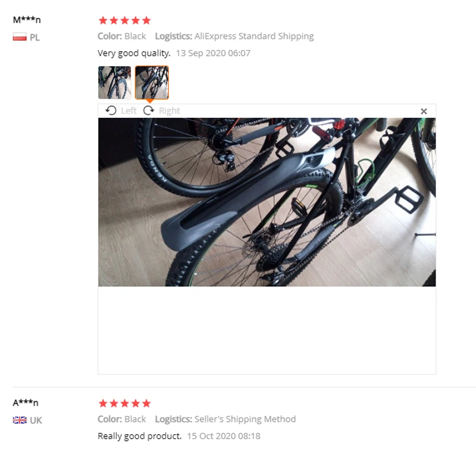Click the "Left" rotate label
This screenshot has width=476, height=476.
point(129,111)
